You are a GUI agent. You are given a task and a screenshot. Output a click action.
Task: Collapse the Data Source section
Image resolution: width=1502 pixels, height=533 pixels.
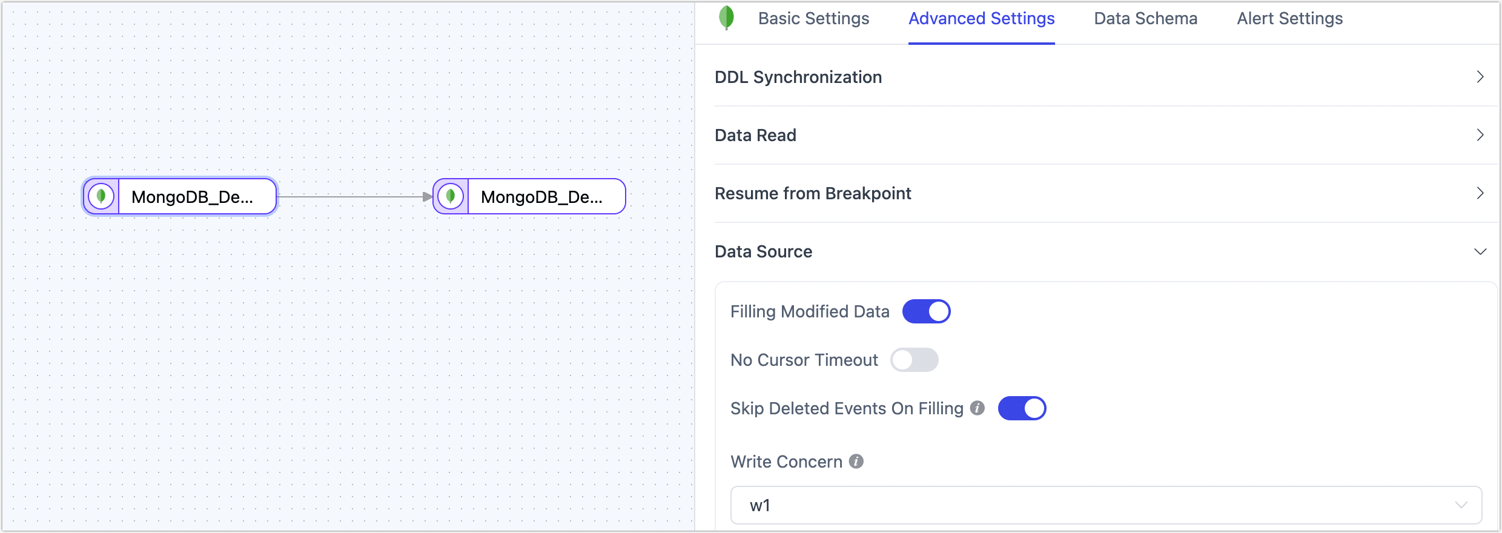pos(1481,251)
